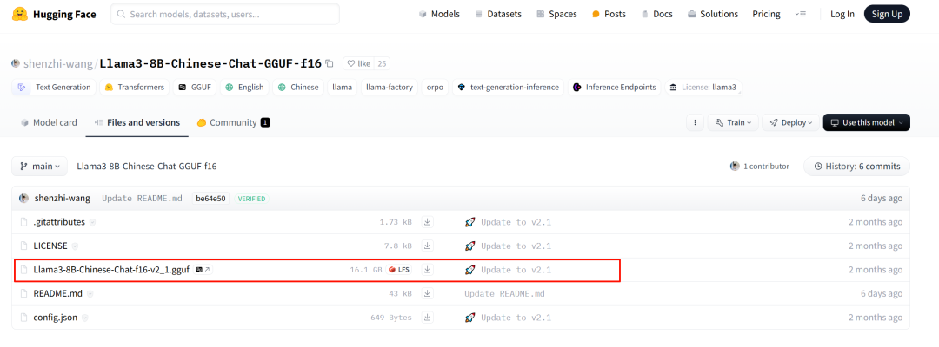Click the Update README.md commit message header
Screen dimensions: 939x347
[x=142, y=199]
